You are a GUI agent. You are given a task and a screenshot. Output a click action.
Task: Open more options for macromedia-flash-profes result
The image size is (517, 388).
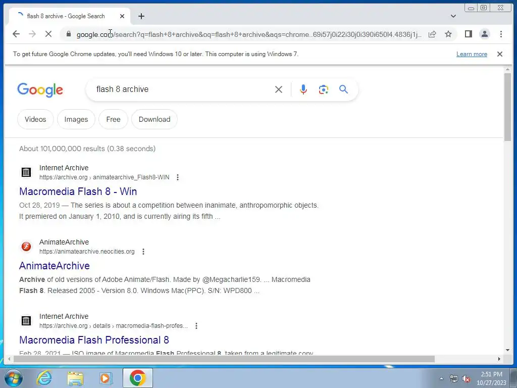click(x=196, y=326)
